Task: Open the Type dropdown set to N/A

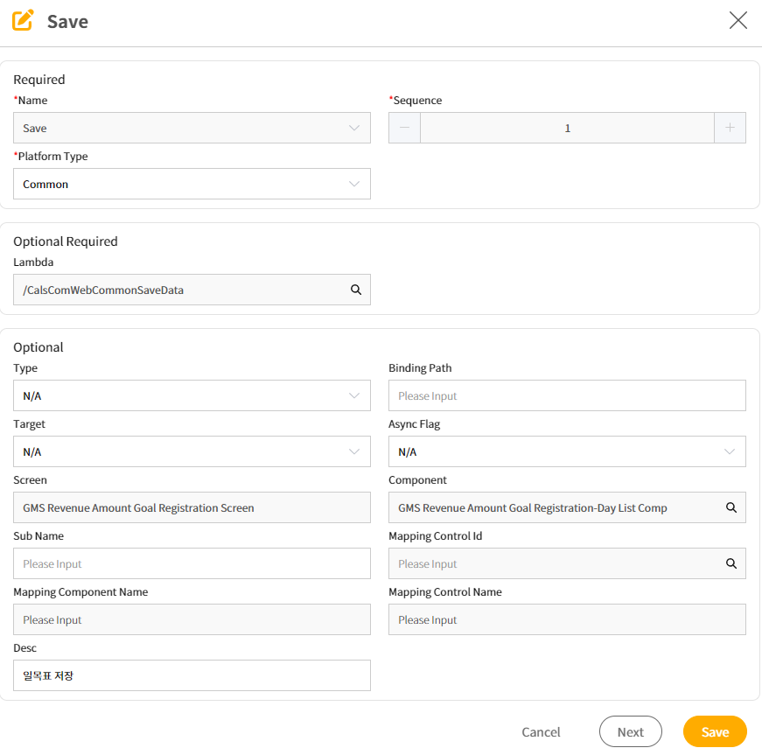Action: [192, 395]
